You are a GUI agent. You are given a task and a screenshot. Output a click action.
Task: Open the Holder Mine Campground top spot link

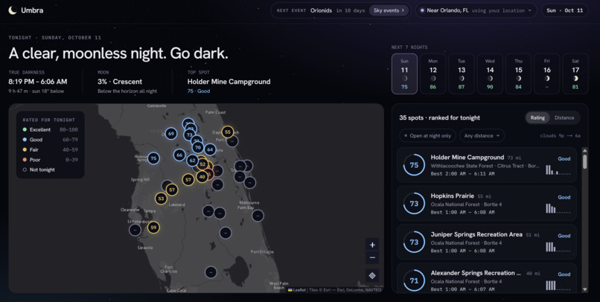click(x=229, y=81)
